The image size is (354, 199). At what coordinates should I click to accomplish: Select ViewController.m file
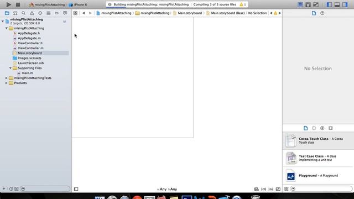[30, 48]
